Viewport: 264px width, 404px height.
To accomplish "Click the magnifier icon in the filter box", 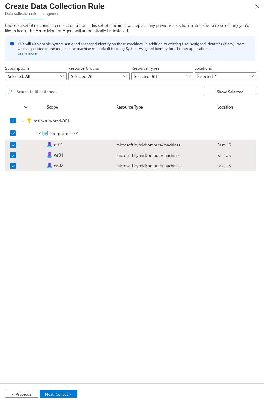I will pyautogui.click(x=10, y=92).
